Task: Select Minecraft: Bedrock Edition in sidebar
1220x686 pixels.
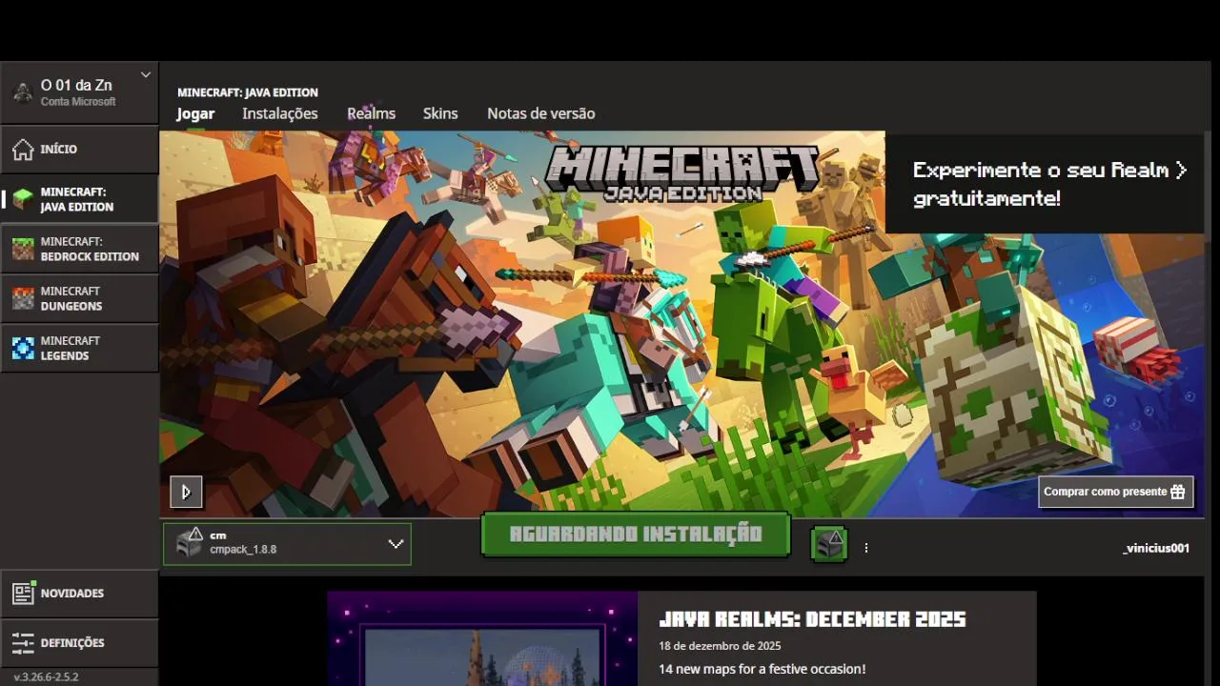Action: coord(79,249)
